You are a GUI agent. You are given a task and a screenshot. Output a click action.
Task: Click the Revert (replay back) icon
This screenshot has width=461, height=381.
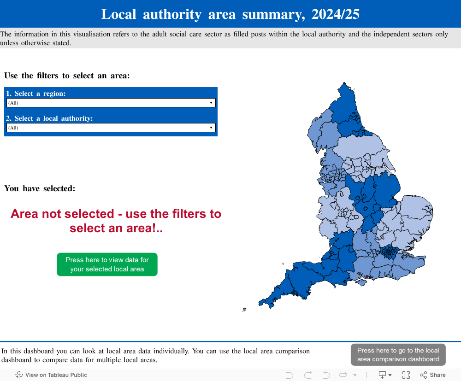coord(326,375)
